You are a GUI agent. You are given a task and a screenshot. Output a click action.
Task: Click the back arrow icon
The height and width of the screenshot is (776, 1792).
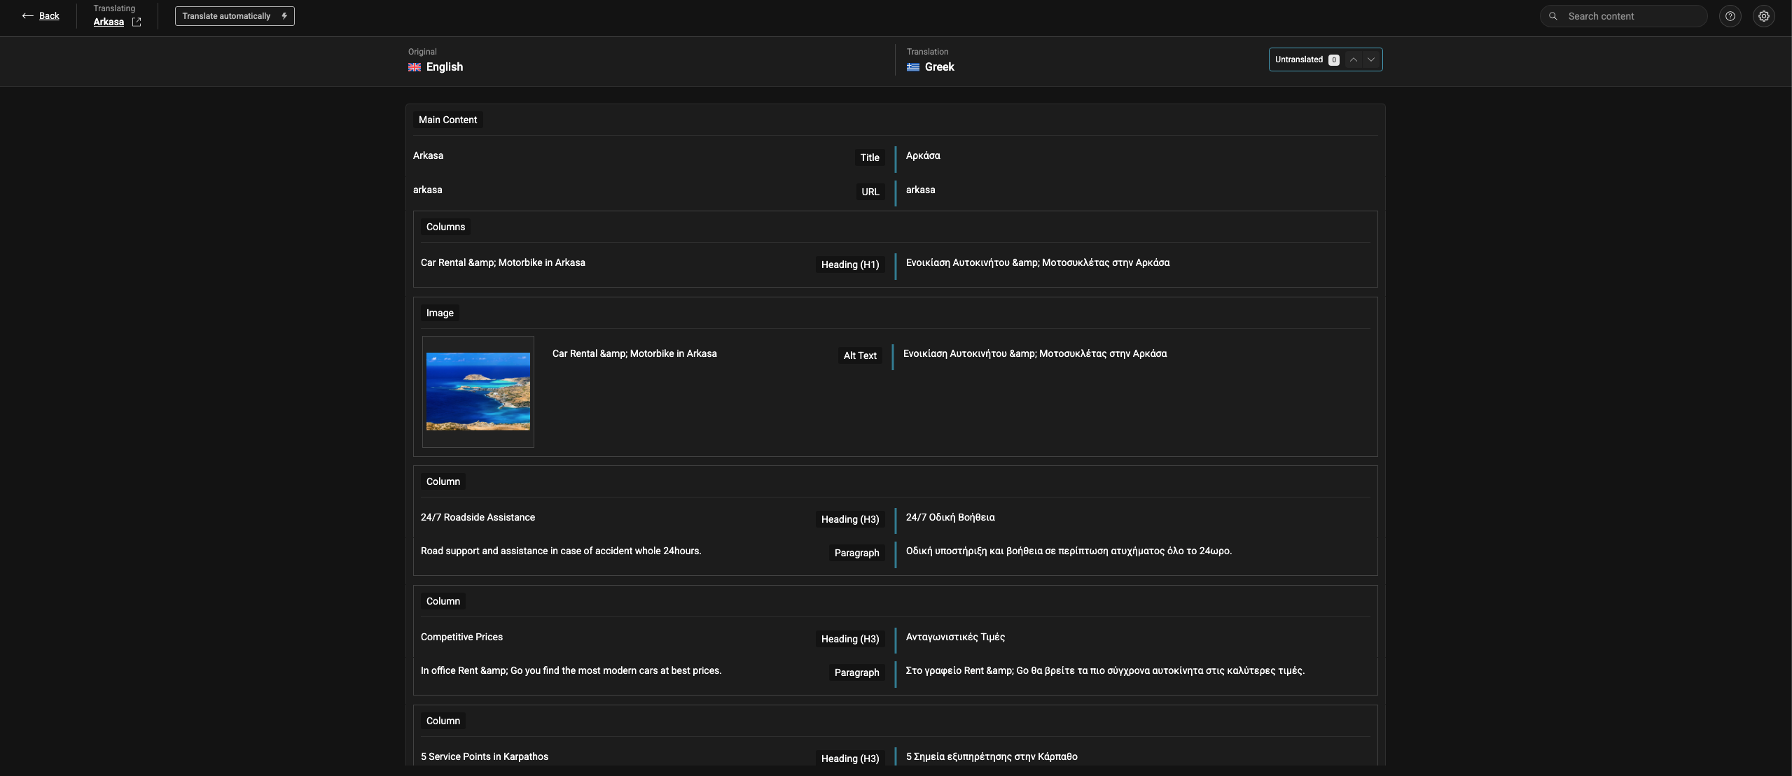point(27,15)
